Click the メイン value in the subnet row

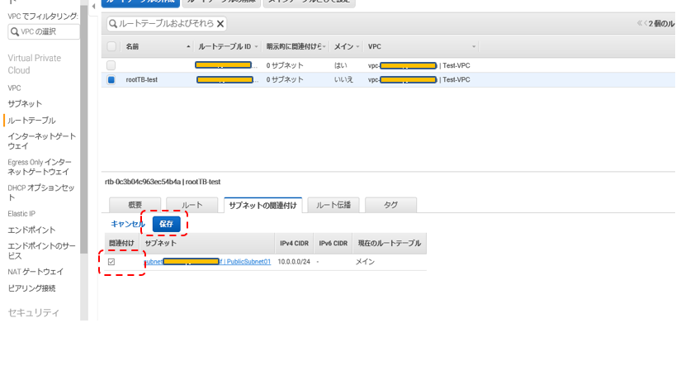pyautogui.click(x=365, y=262)
